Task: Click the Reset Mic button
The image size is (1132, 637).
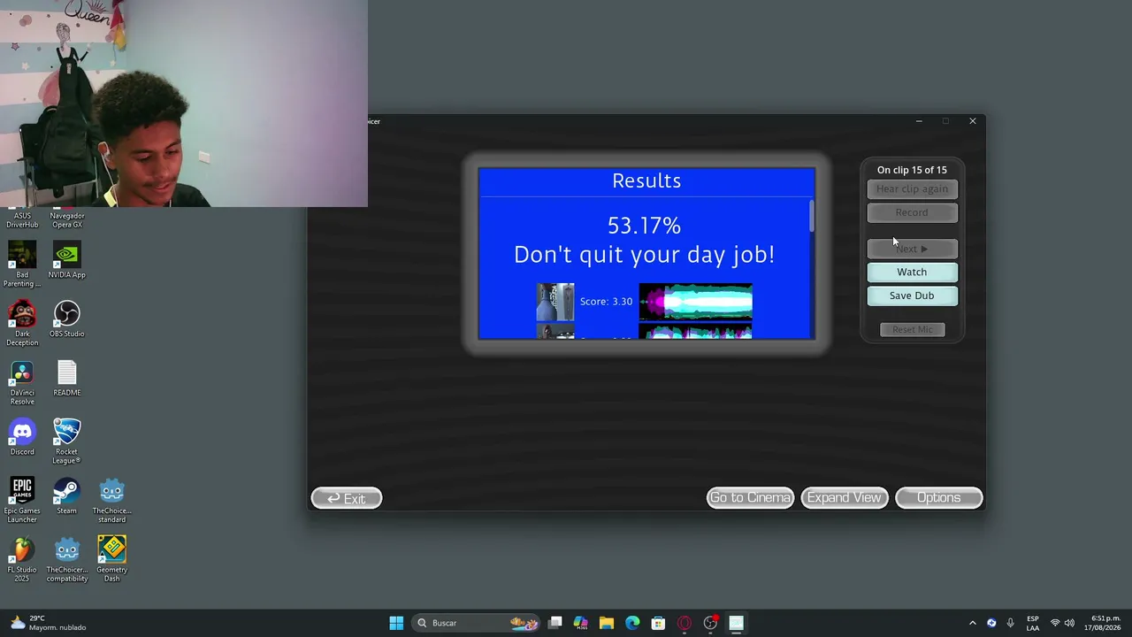Action: point(912,329)
